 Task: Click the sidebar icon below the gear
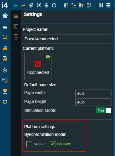click(x=5, y=26)
